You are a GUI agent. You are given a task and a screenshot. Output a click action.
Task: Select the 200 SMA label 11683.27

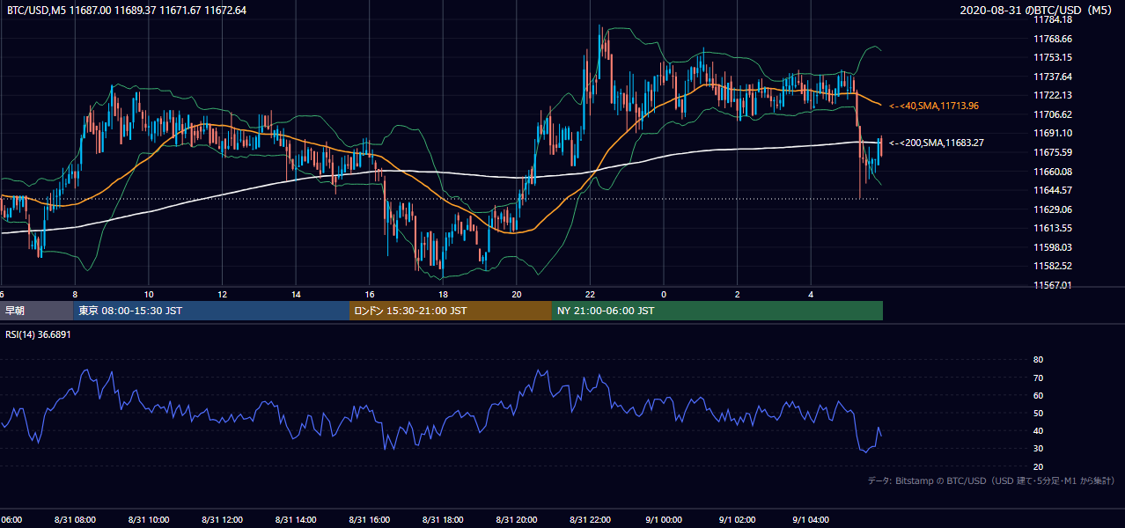(937, 143)
